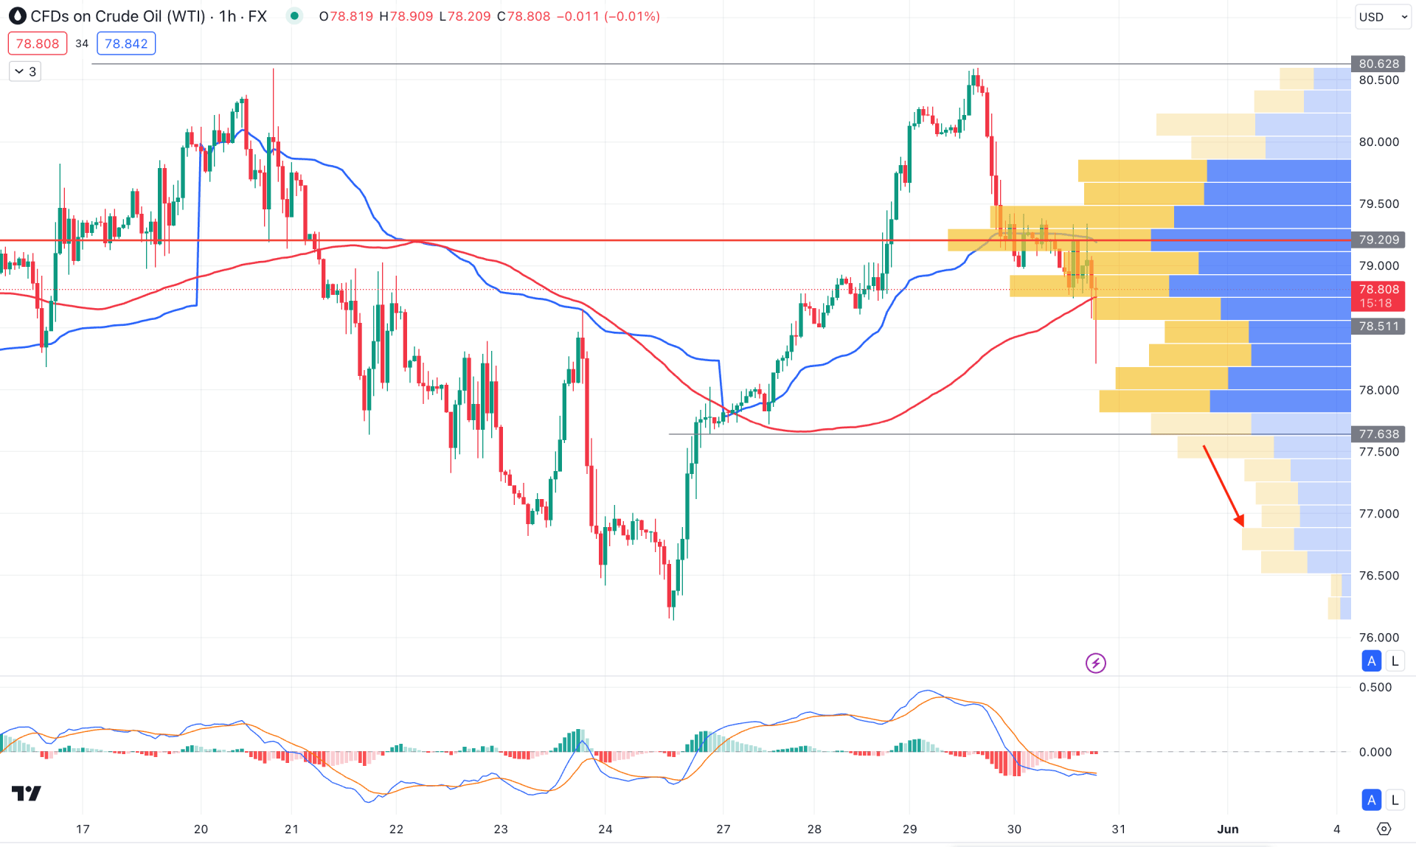
Task: Click the 76.000 level on the price scale
Action: [1378, 638]
